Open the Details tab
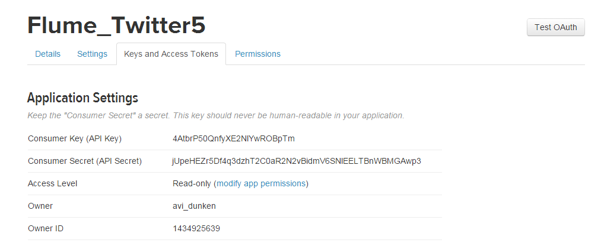 pos(48,54)
